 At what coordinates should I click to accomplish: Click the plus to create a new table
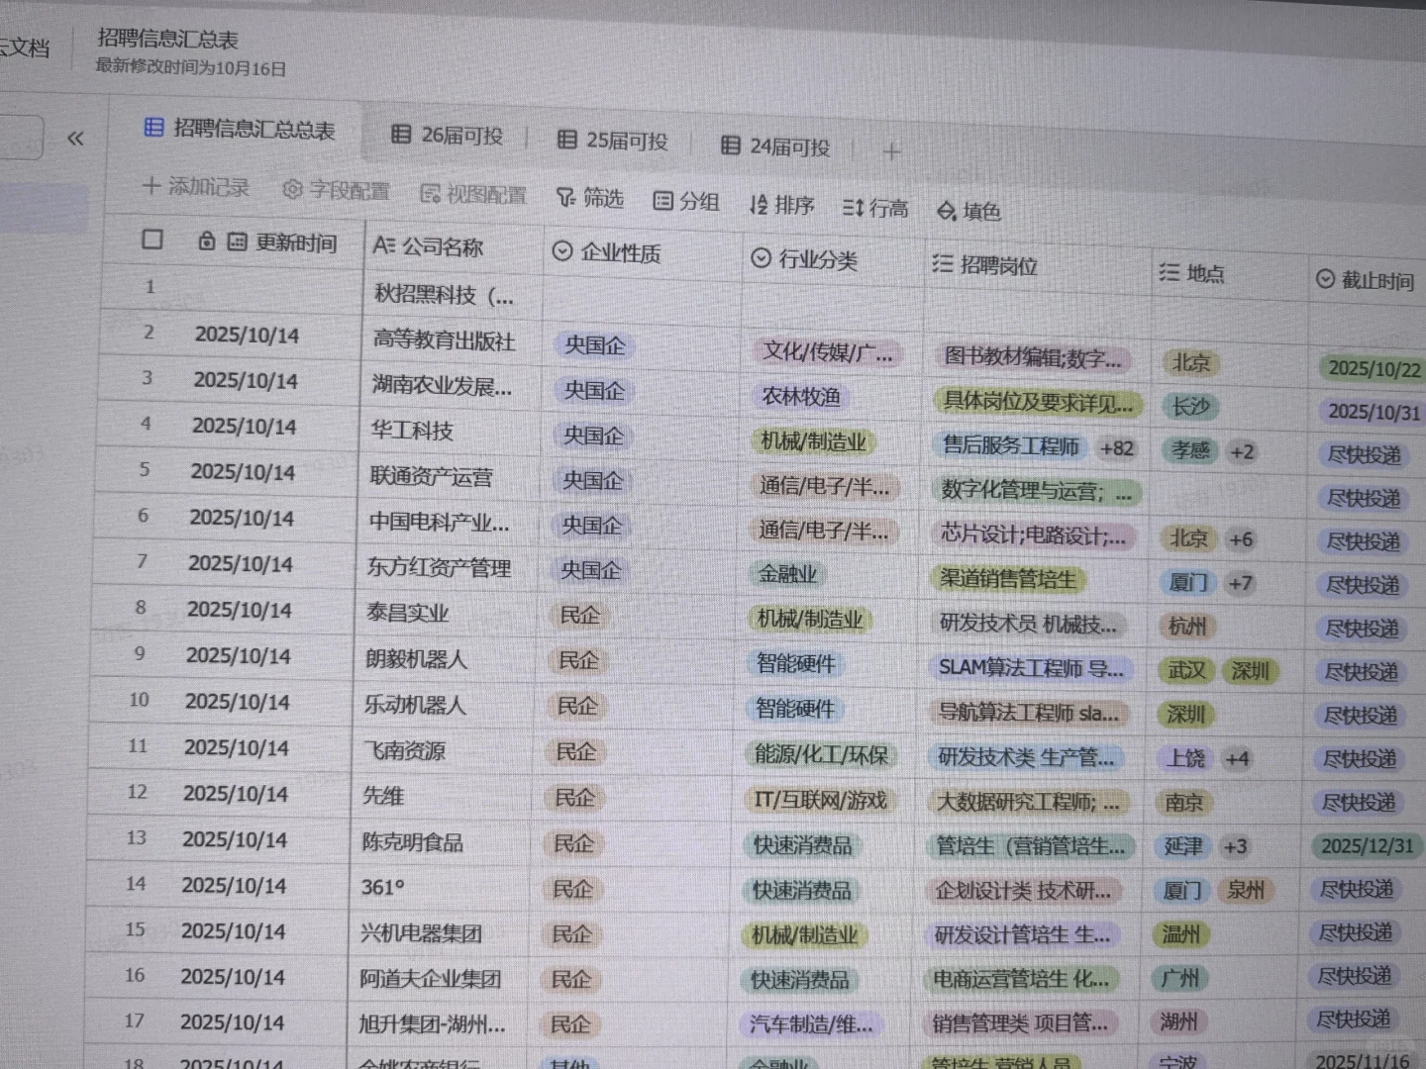coord(892,150)
